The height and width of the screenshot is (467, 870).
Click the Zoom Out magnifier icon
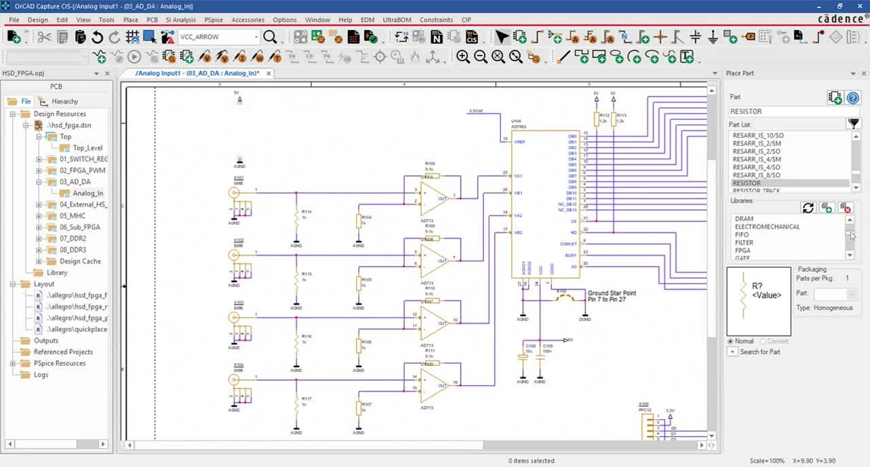tap(481, 57)
